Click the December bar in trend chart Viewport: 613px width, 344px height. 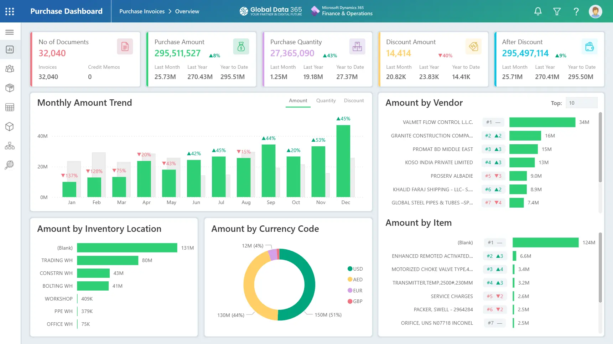click(343, 161)
